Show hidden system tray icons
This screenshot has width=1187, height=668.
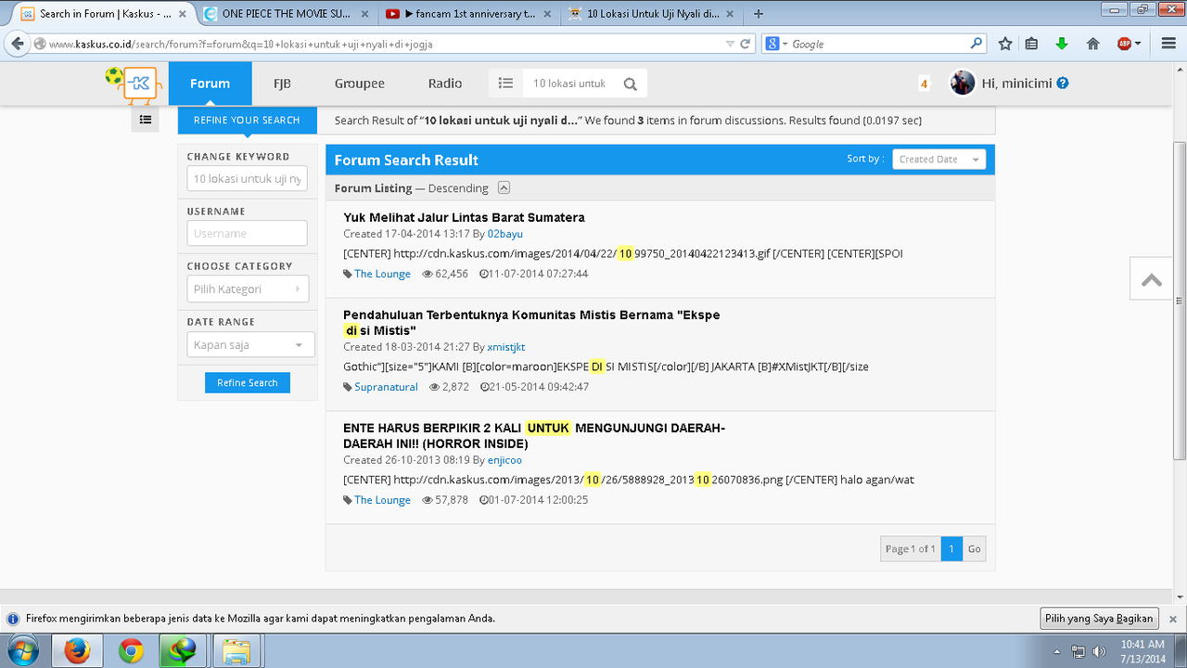click(1057, 651)
